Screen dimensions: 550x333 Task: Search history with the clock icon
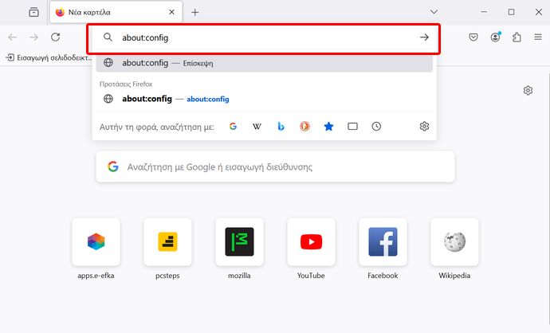coord(376,126)
